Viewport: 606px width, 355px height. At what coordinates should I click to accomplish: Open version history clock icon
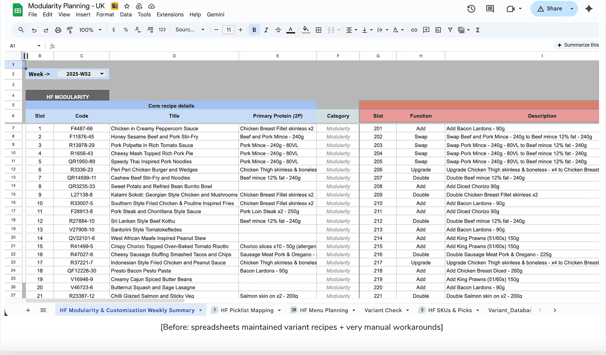tap(471, 9)
